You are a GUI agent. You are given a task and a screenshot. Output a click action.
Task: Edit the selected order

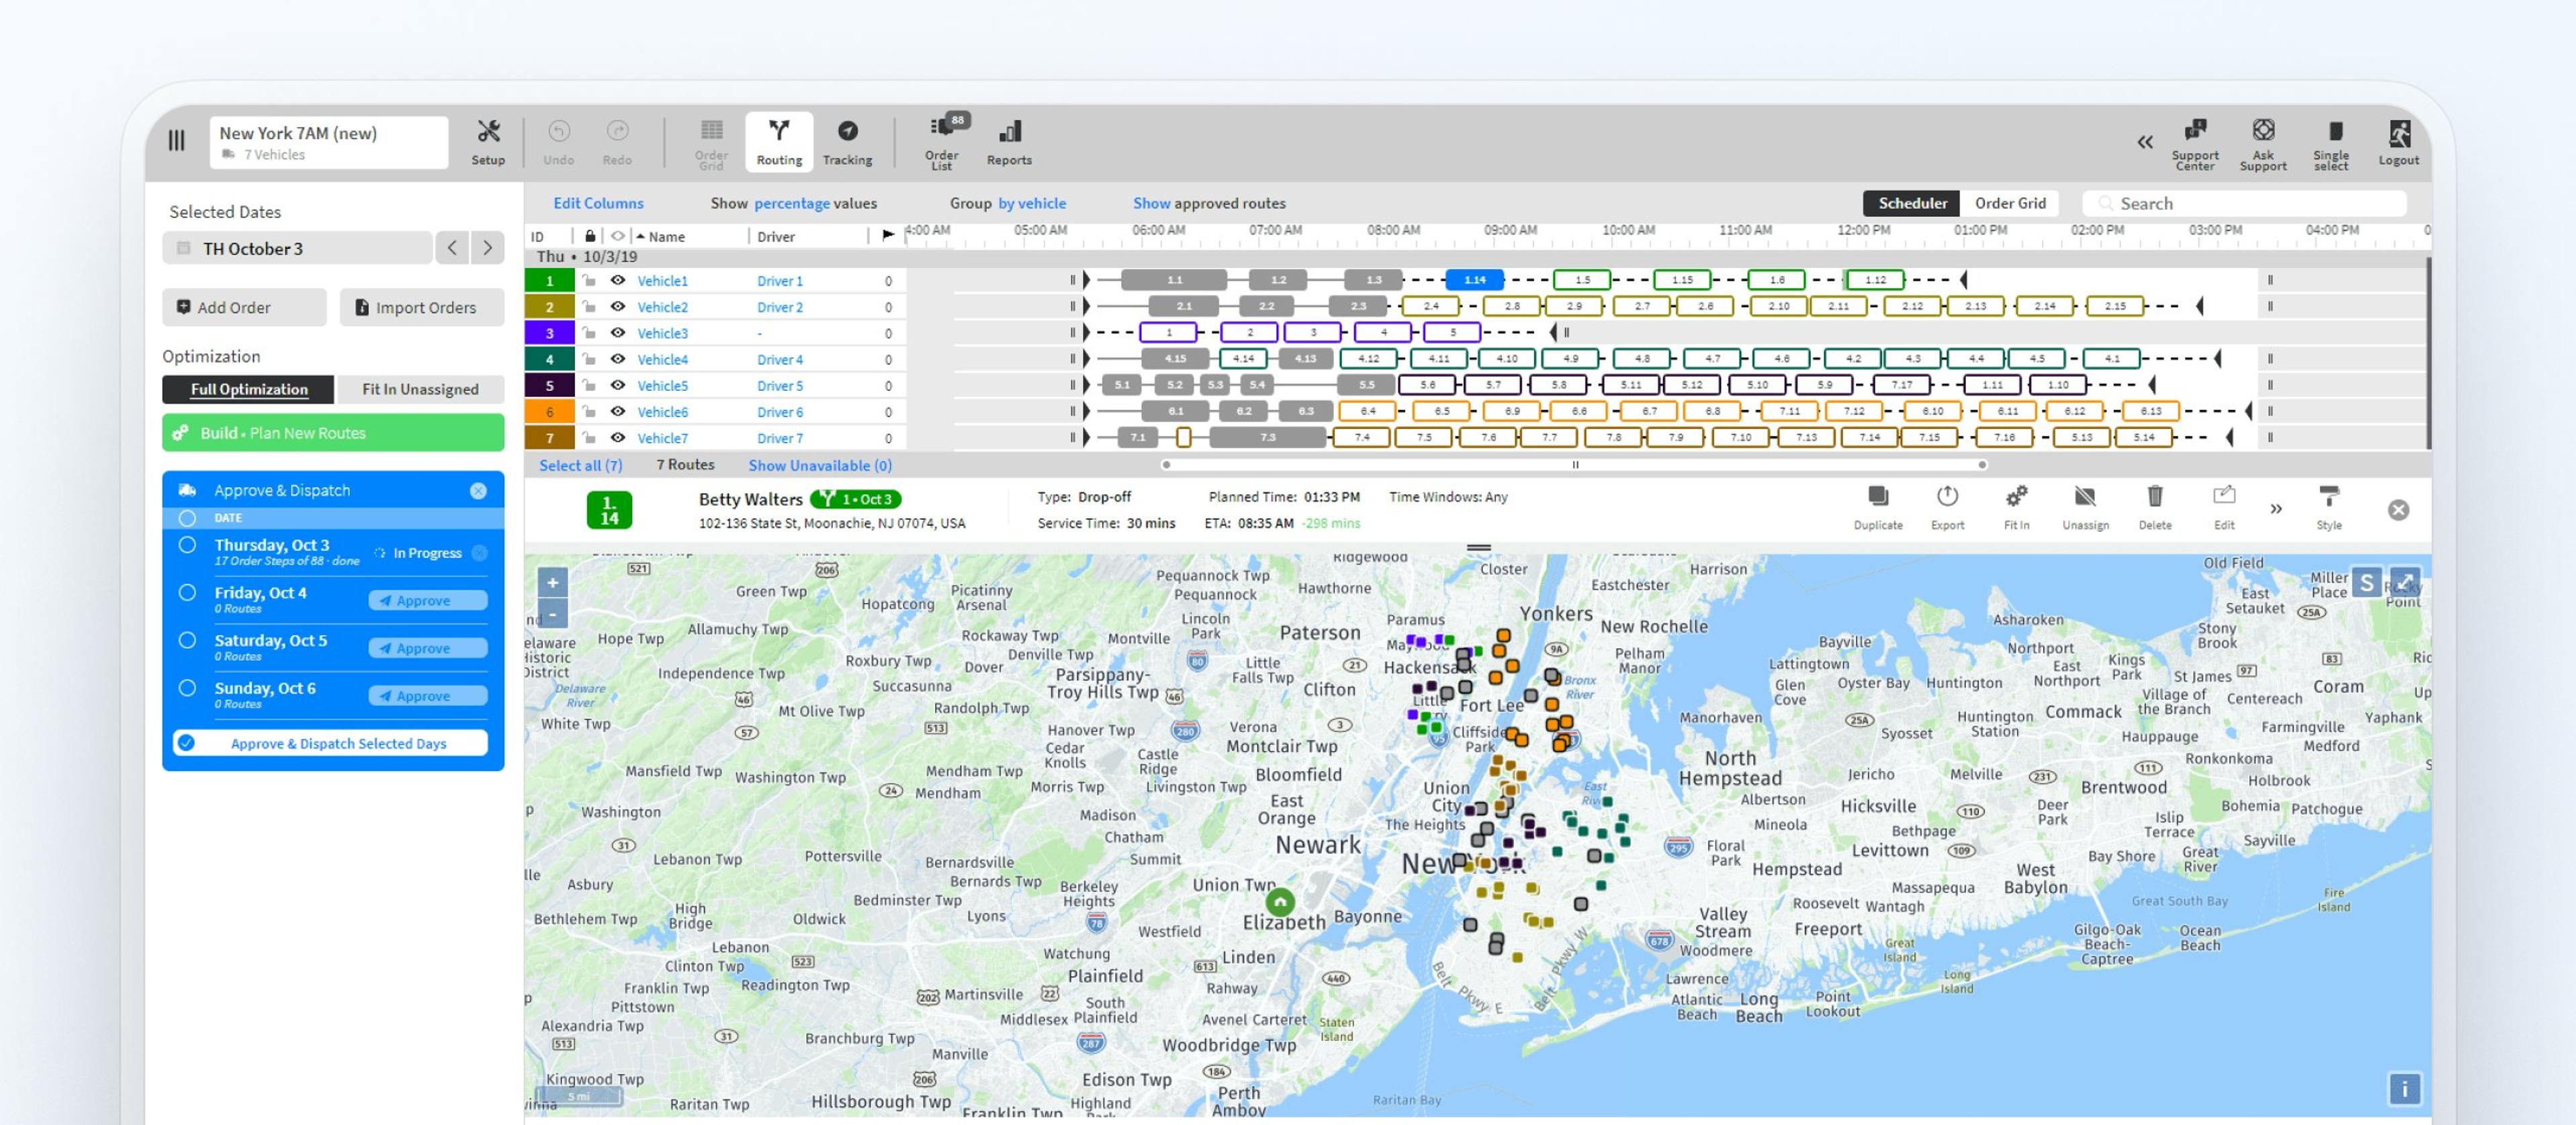[2223, 508]
